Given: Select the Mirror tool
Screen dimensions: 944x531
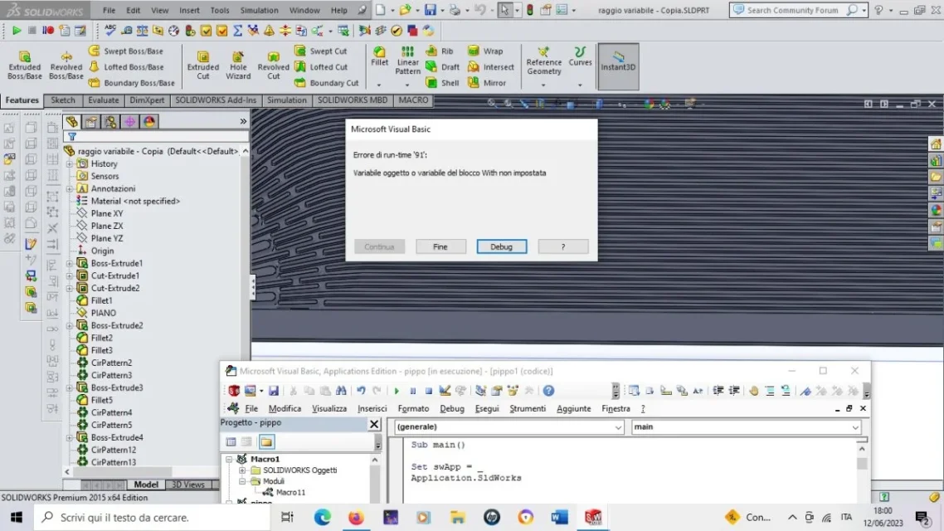Looking at the screenshot, I should 487,82.
